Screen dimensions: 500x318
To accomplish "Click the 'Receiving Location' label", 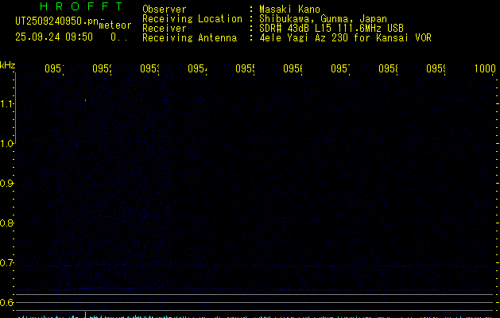I will pyautogui.click(x=192, y=19).
